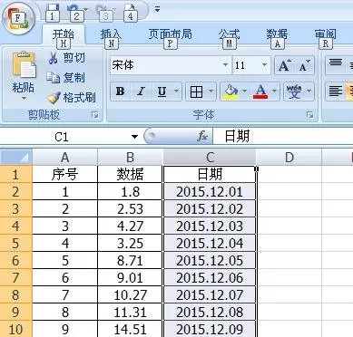Open the Font (字体) group dialog launcher

coord(309,115)
